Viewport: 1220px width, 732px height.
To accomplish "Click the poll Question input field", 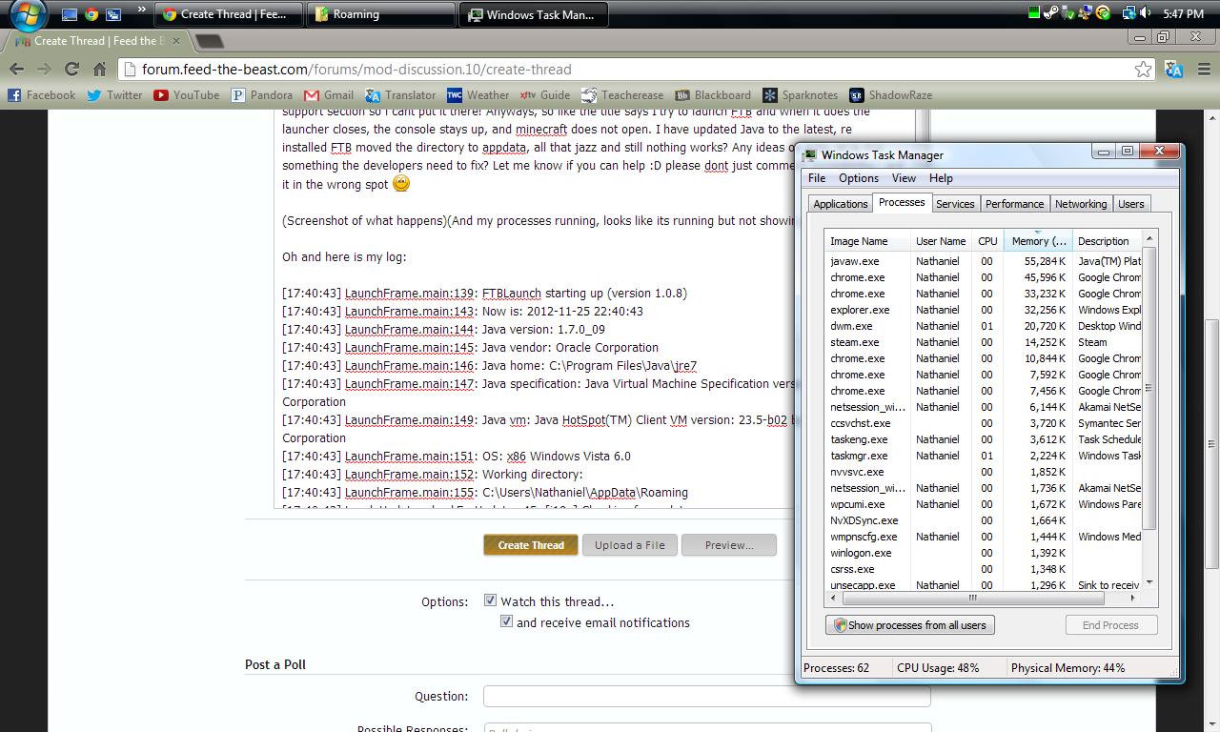I will click(x=706, y=697).
